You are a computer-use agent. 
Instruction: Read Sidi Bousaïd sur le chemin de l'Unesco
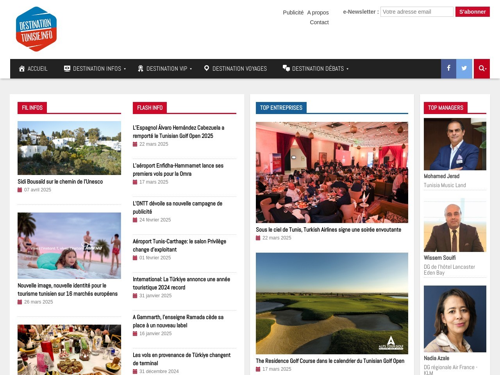60,182
